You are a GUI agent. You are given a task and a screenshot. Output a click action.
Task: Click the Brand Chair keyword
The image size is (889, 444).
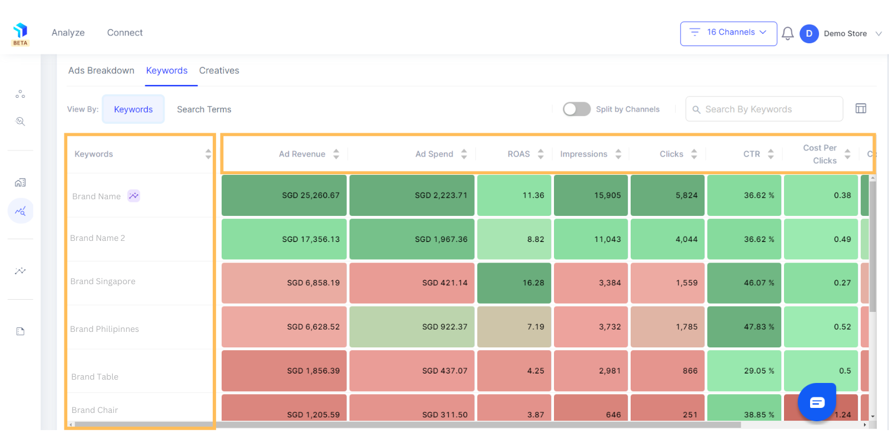95,410
